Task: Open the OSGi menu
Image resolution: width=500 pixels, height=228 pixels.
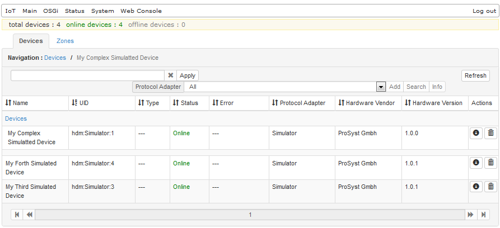Action: (51, 11)
